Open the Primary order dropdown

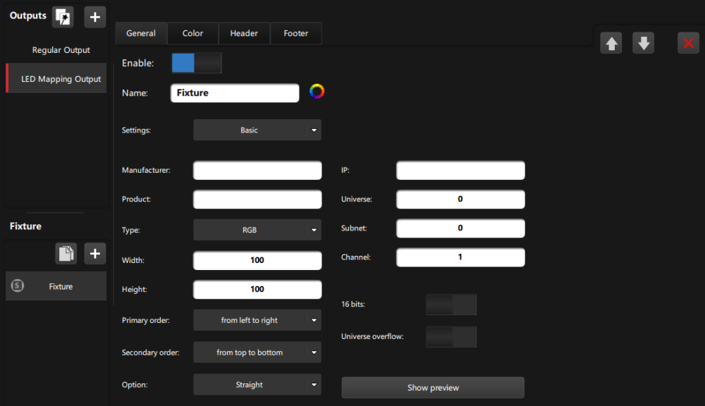[257, 319]
